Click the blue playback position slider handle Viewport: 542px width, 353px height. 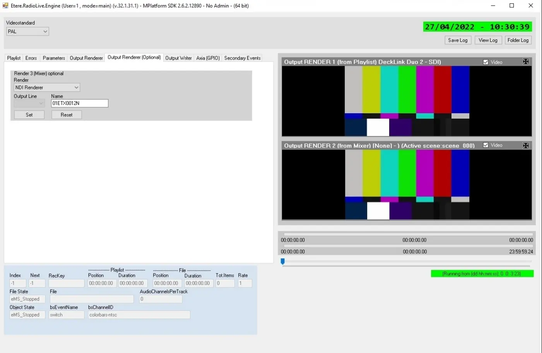point(283,262)
